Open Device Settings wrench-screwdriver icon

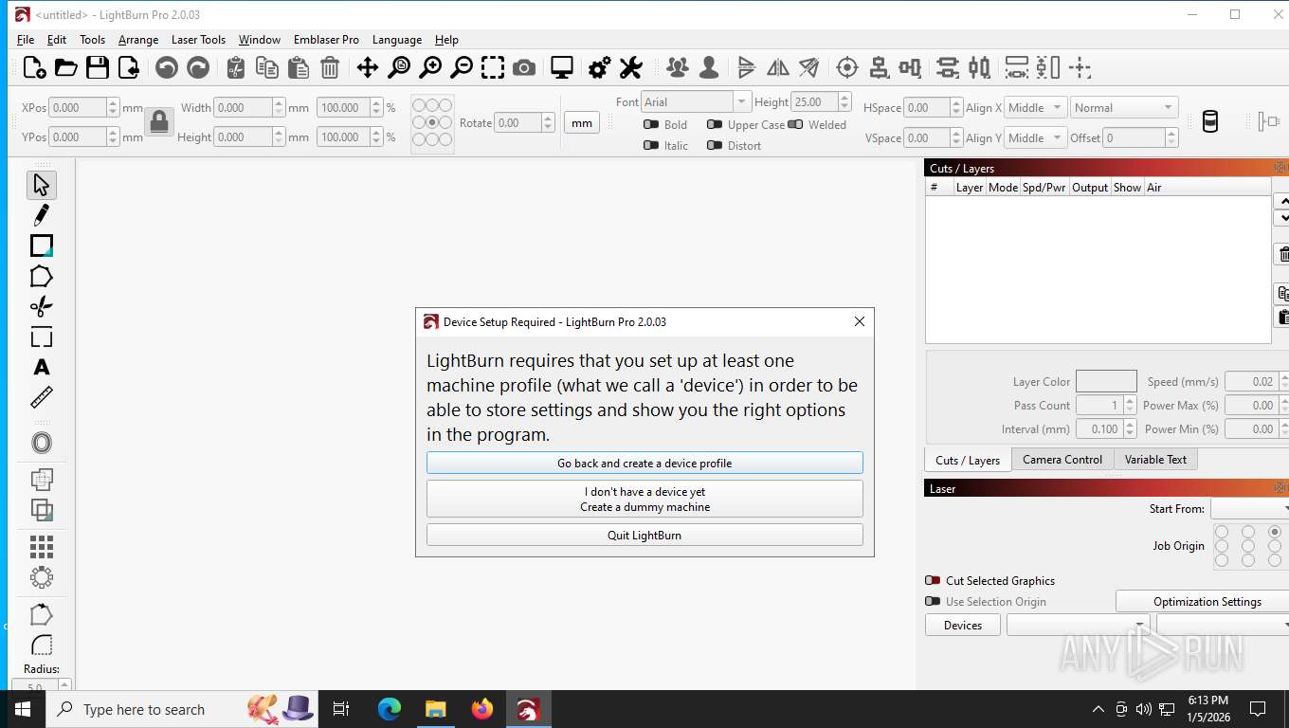[x=630, y=67]
